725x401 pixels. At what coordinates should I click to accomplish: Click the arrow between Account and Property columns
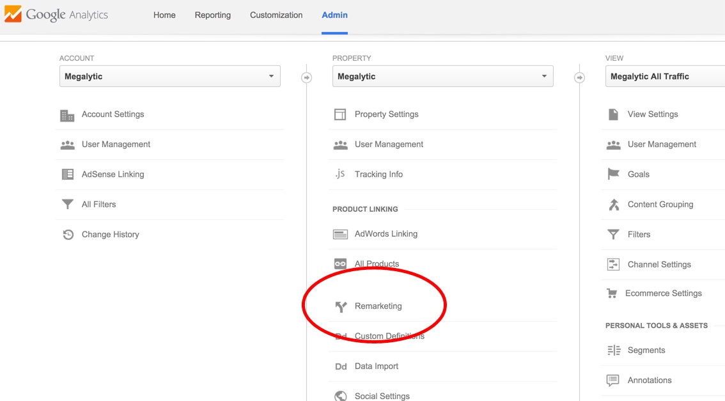coord(306,77)
